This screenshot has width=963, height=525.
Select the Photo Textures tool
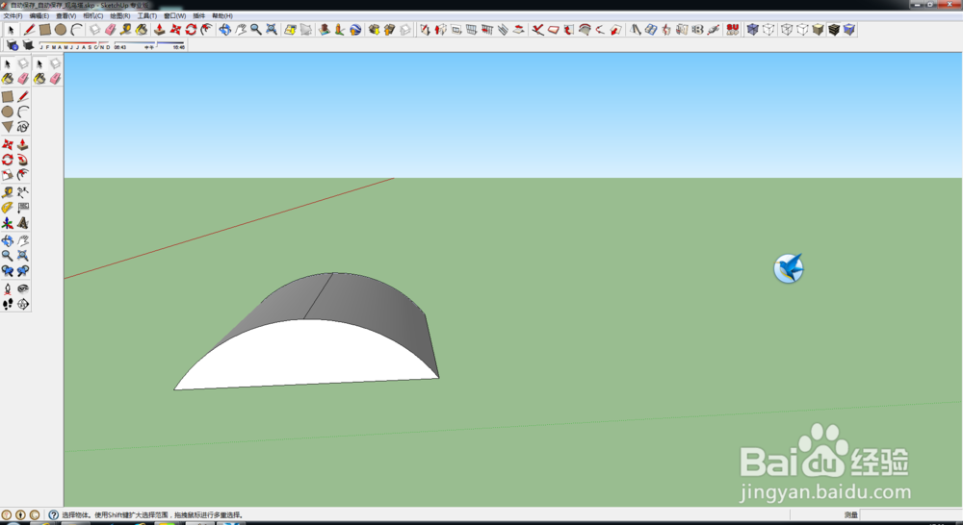[x=340, y=30]
